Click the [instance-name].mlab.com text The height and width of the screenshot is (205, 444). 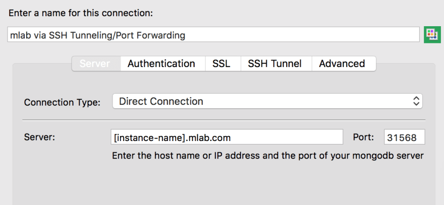click(x=172, y=138)
